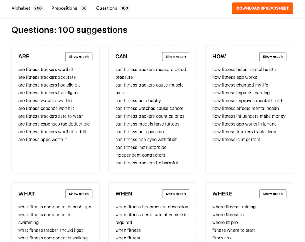Click 'can fitness watches cause cancer'
The image size is (305, 242).
[149, 108]
